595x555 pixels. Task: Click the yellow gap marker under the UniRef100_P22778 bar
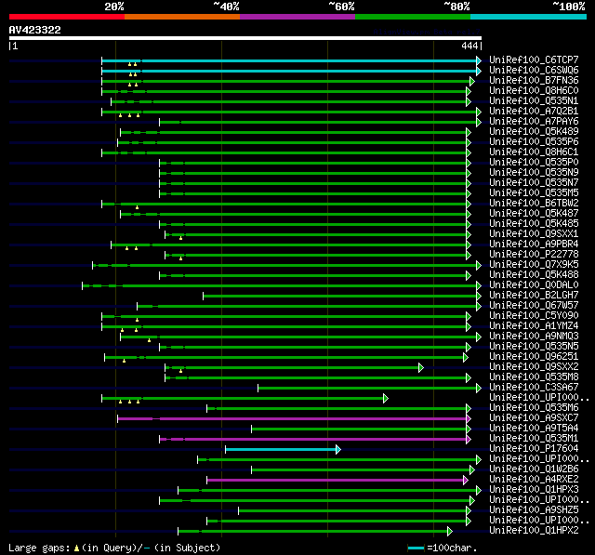[x=180, y=258]
